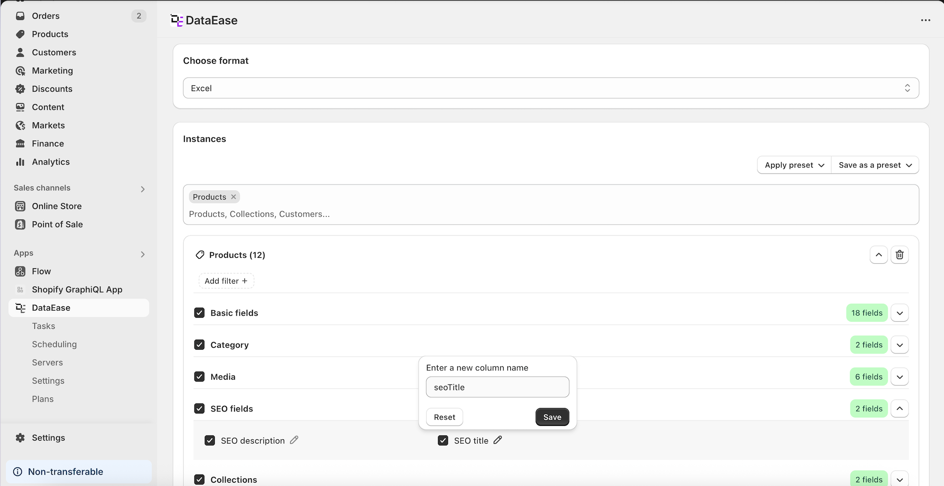Open the Orders icon in sidebar
Screen dimensions: 944x486
pyautogui.click(x=20, y=16)
